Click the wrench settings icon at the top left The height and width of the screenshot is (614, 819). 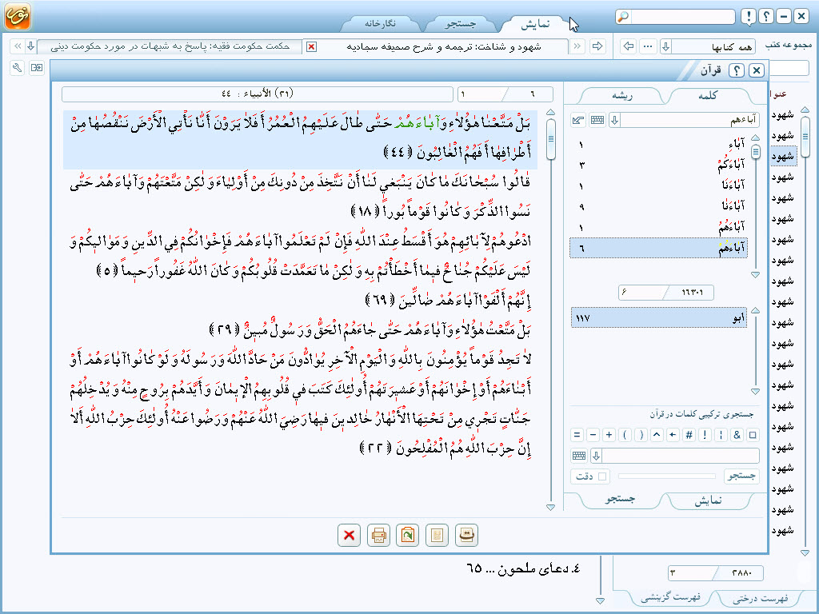(x=18, y=69)
